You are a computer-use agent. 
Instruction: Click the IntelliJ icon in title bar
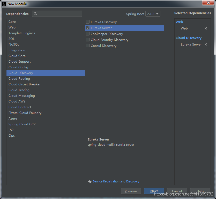click(4, 4)
